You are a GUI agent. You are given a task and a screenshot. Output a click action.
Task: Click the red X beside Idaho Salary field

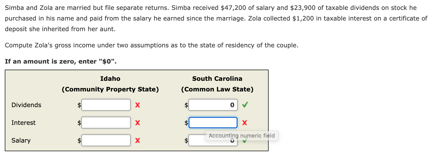(137, 140)
